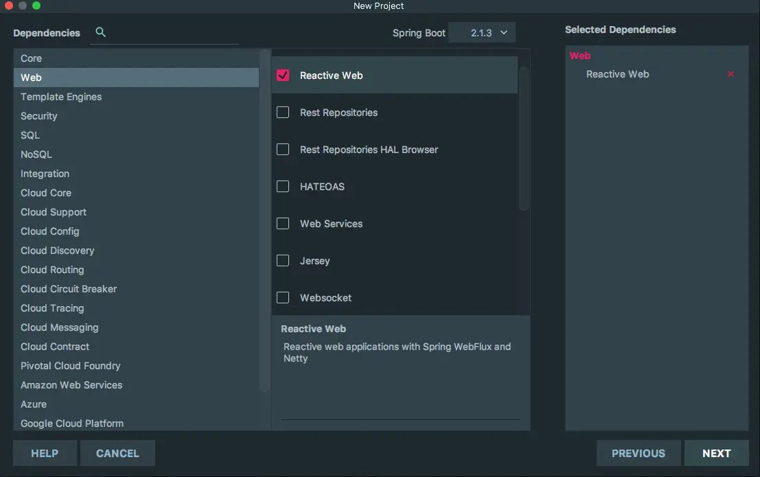The image size is (760, 477).
Task: Tick the HATEOAS checkbox
Action: pyautogui.click(x=283, y=187)
